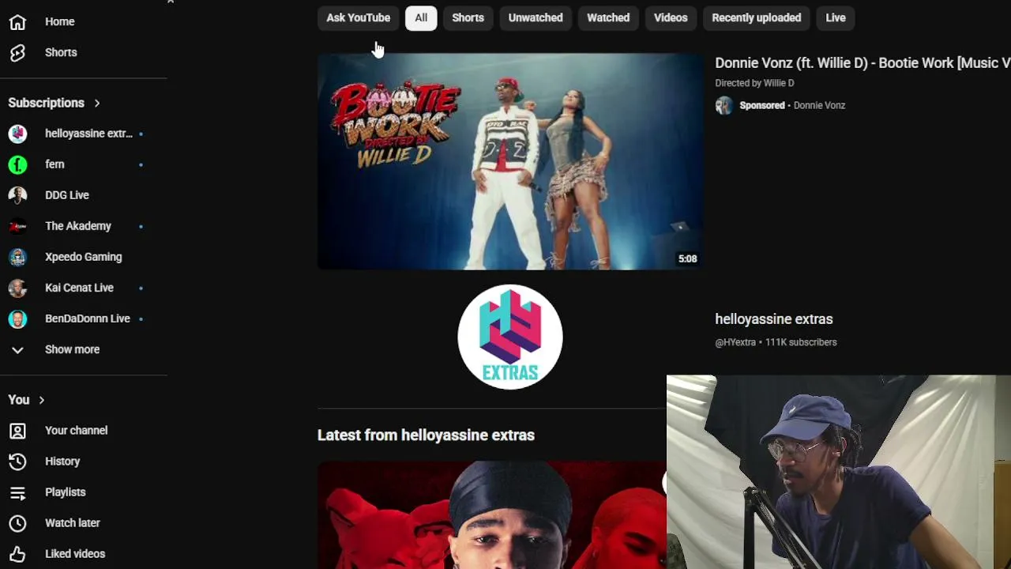Go to Shorts in the sidebar
Screen dimensions: 1011x569
(61, 52)
